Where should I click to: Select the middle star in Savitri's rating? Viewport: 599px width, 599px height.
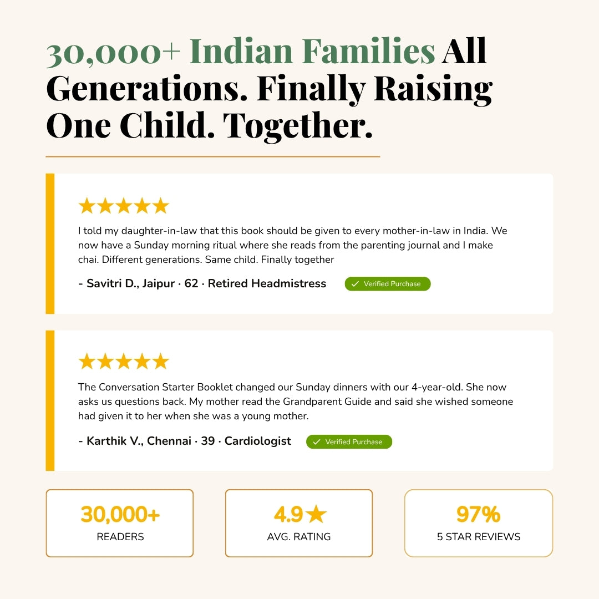(124, 206)
